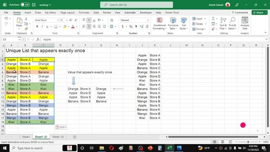The width and height of the screenshot is (270, 152).
Task: Open File Explorer from taskbar
Action: (x=102, y=148)
